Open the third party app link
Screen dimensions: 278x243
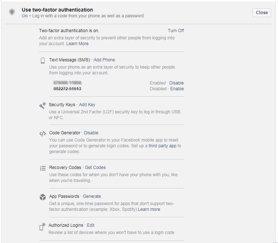(x=162, y=146)
